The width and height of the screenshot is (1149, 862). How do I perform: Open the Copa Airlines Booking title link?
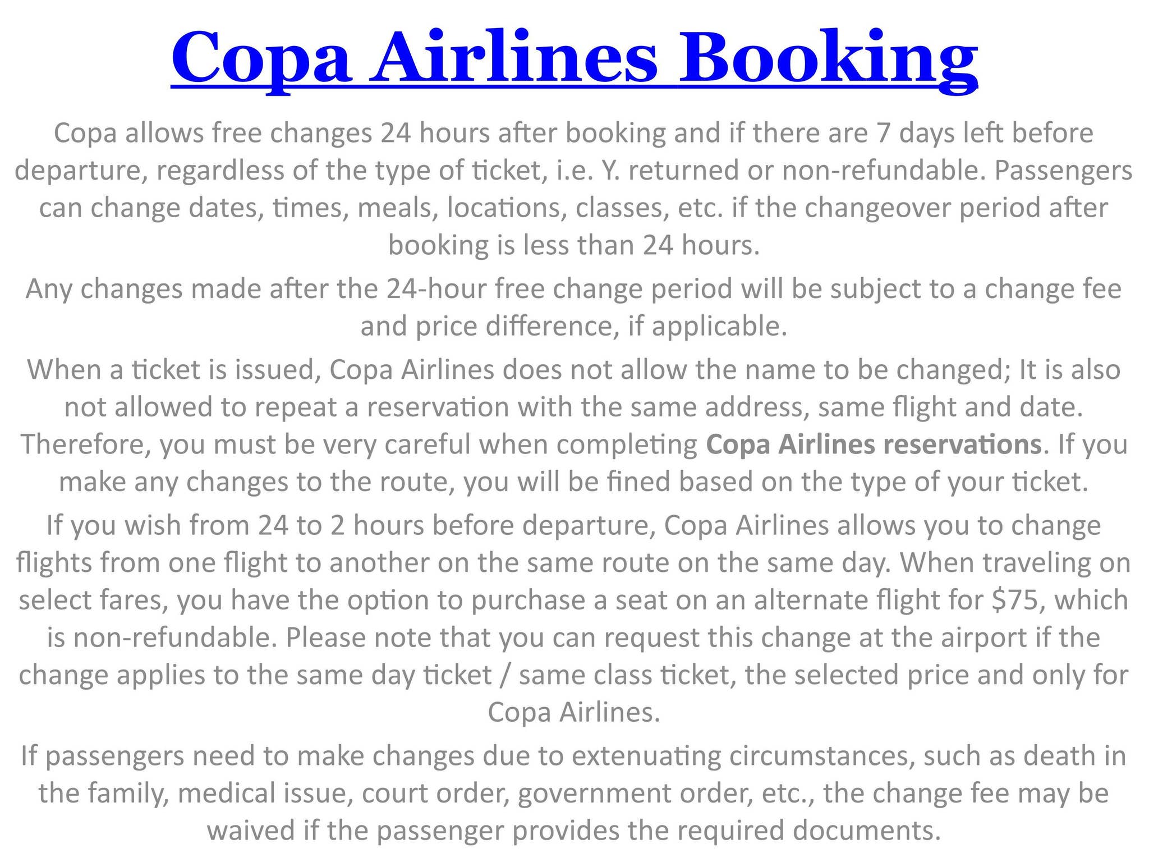point(574,59)
